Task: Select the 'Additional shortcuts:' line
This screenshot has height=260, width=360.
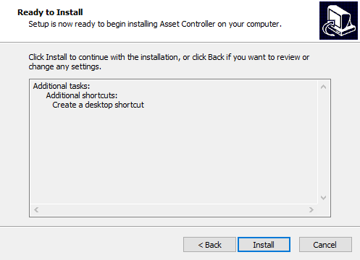Action: pos(82,95)
